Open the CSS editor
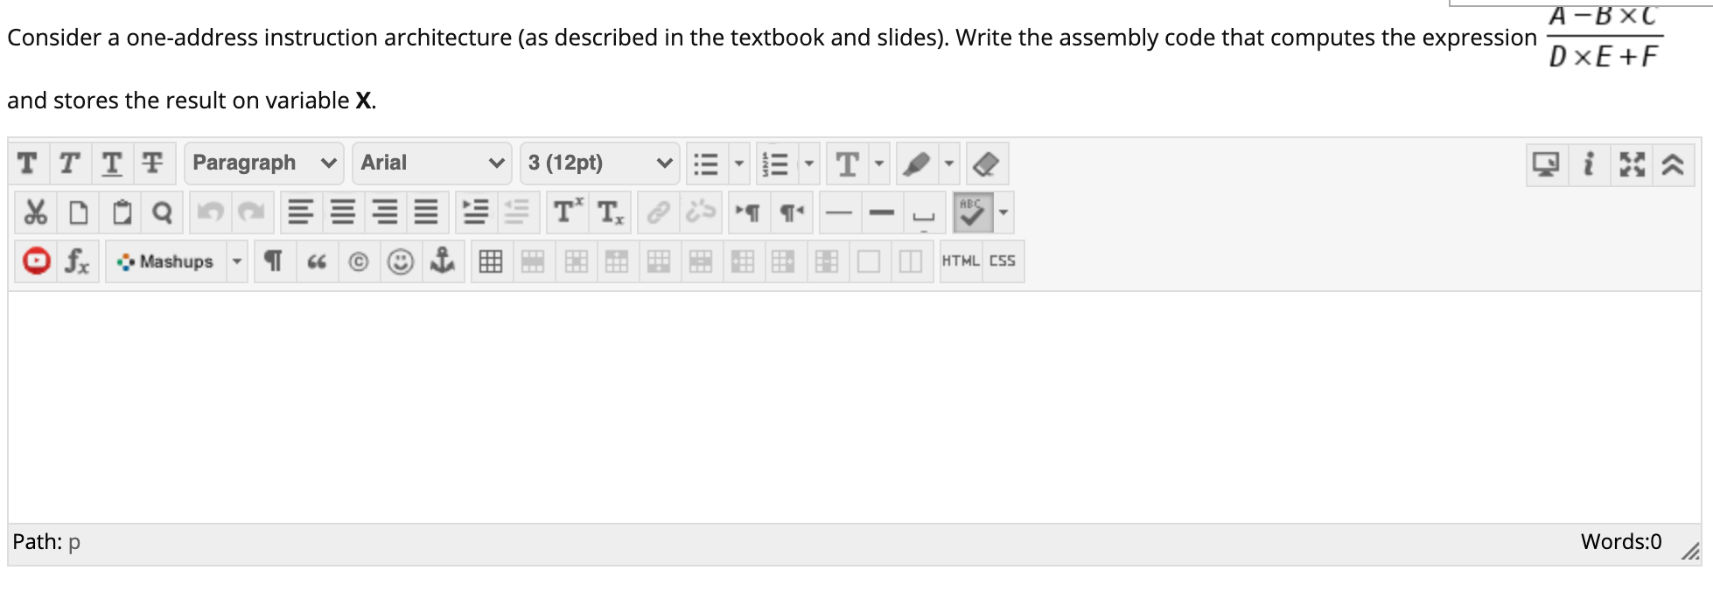The image size is (1713, 598). pos(1003,261)
